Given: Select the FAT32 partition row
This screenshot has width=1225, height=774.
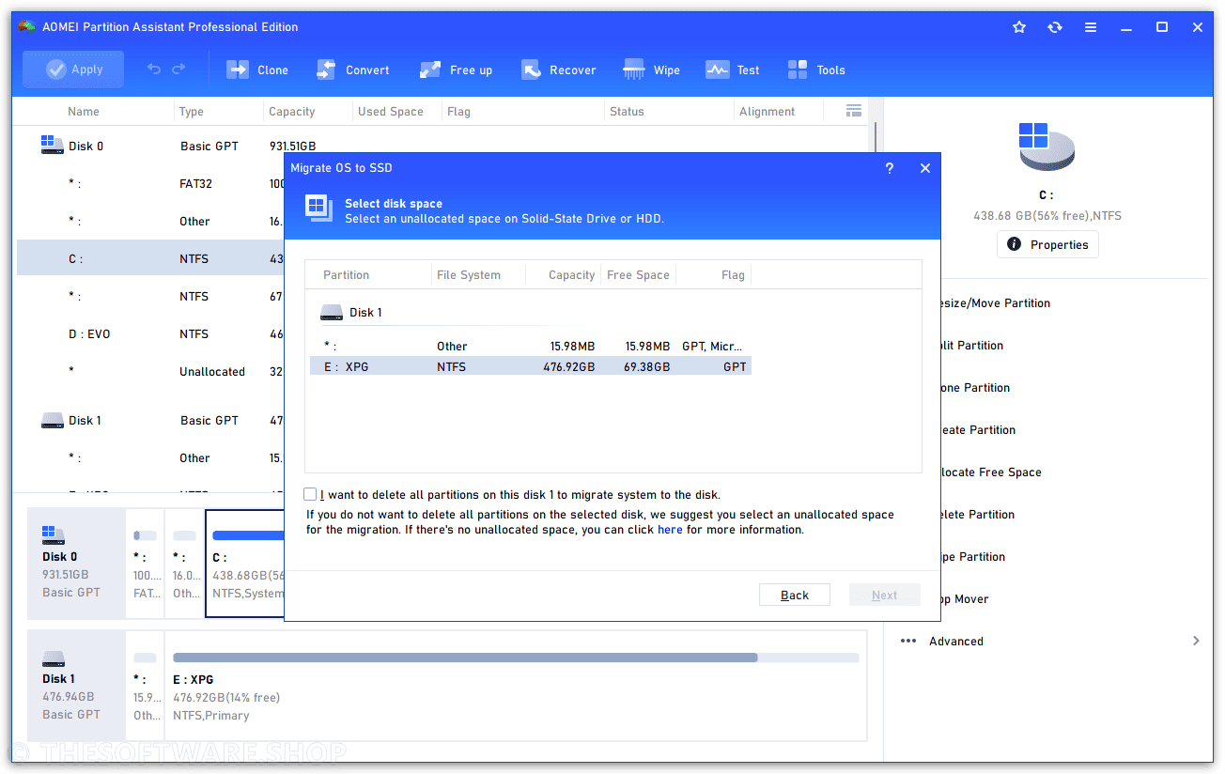Looking at the screenshot, I should 150,183.
